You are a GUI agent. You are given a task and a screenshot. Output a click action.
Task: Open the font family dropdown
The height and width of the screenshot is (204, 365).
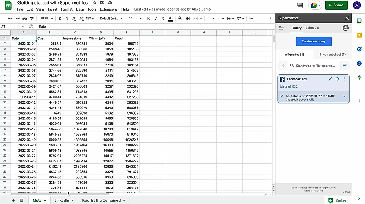click(111, 19)
